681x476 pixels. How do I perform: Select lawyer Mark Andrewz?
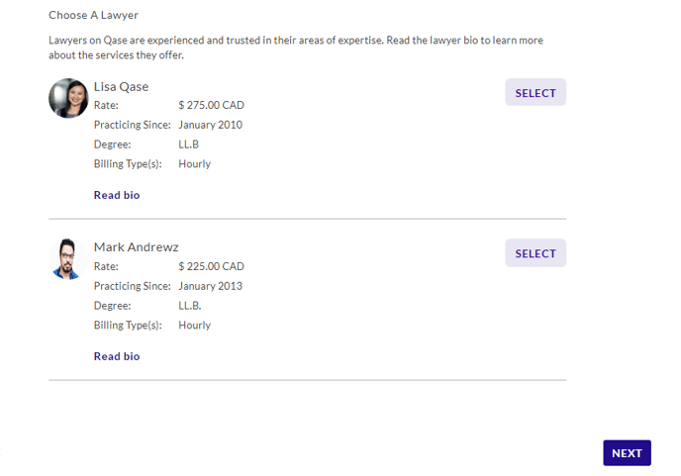(535, 253)
